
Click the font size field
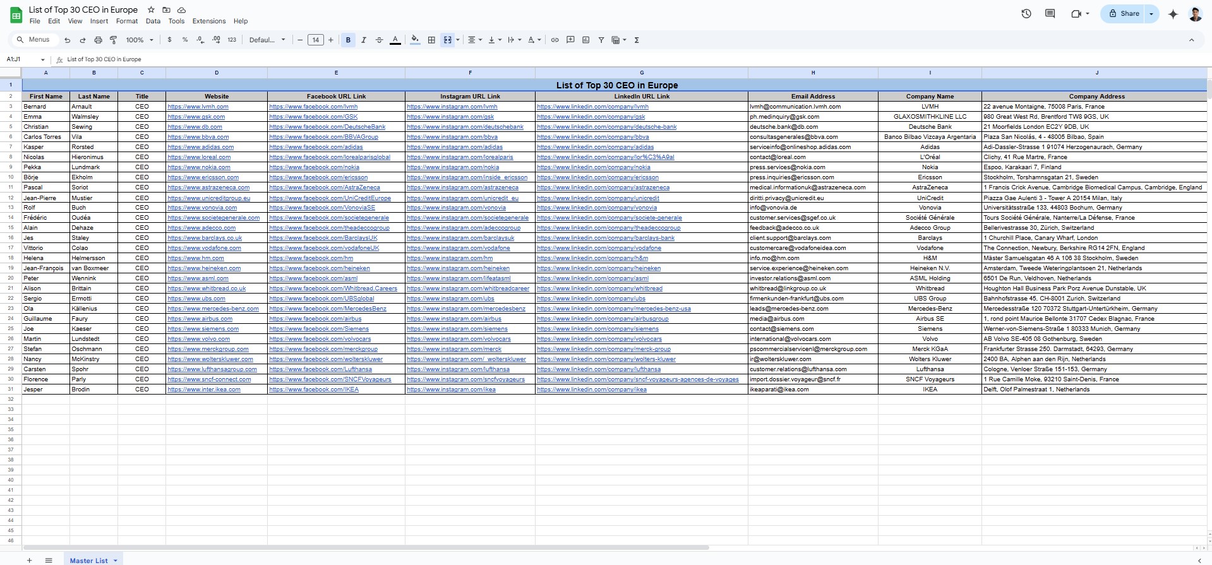coord(315,40)
